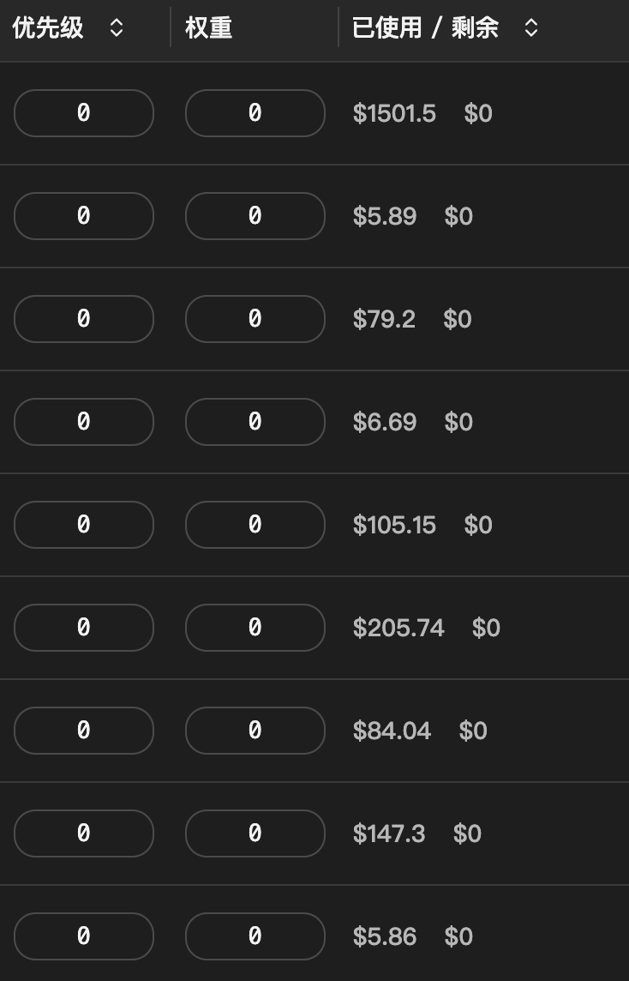Viewport: 629px width, 981px height.
Task: Edit weight field in $1501.5 row
Action: pyautogui.click(x=255, y=113)
